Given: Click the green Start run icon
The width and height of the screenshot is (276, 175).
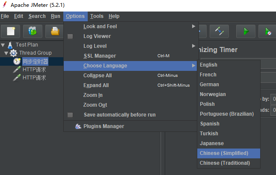Looking at the screenshot, I should [246, 31].
